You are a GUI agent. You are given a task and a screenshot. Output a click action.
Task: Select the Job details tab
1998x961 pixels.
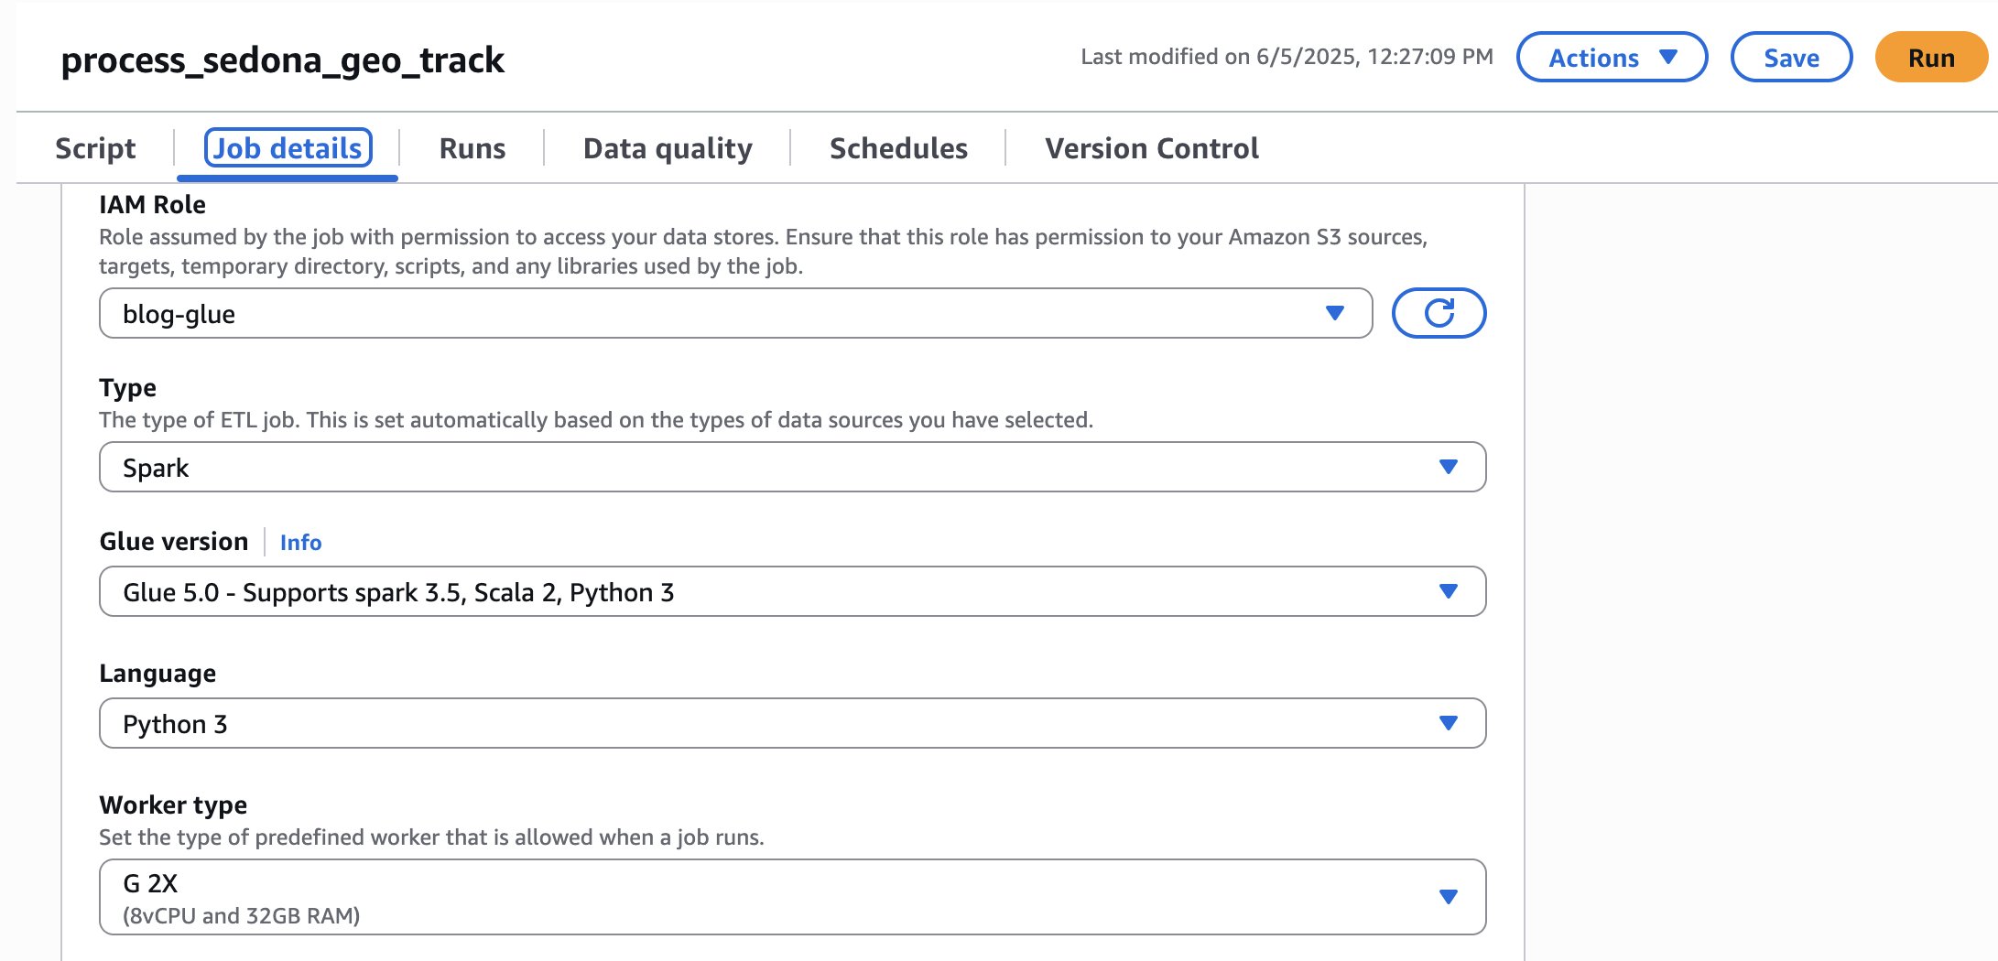pyautogui.click(x=286, y=147)
